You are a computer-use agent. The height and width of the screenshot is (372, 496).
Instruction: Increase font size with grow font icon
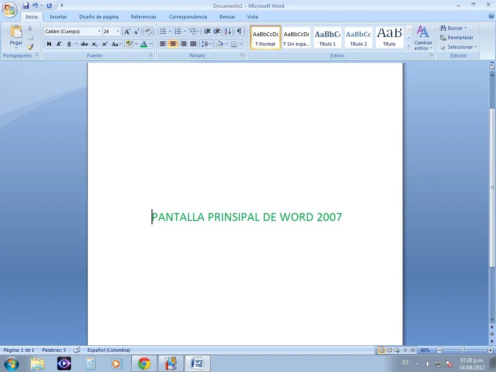point(127,31)
